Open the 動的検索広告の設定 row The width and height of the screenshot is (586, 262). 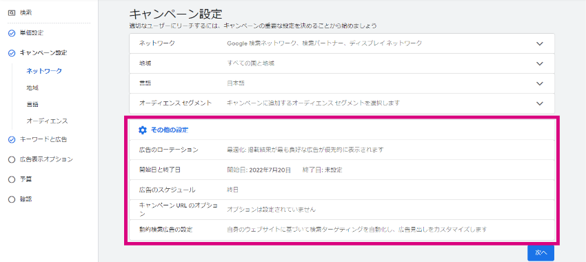342,230
